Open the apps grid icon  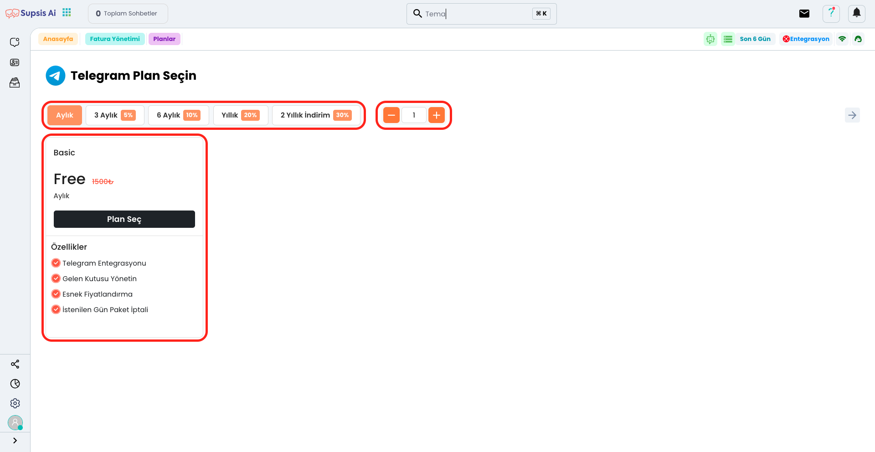pos(67,13)
